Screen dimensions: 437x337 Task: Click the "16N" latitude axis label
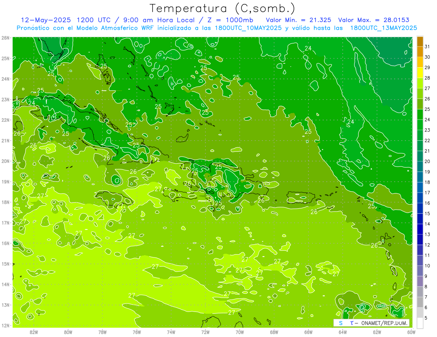tap(5, 243)
